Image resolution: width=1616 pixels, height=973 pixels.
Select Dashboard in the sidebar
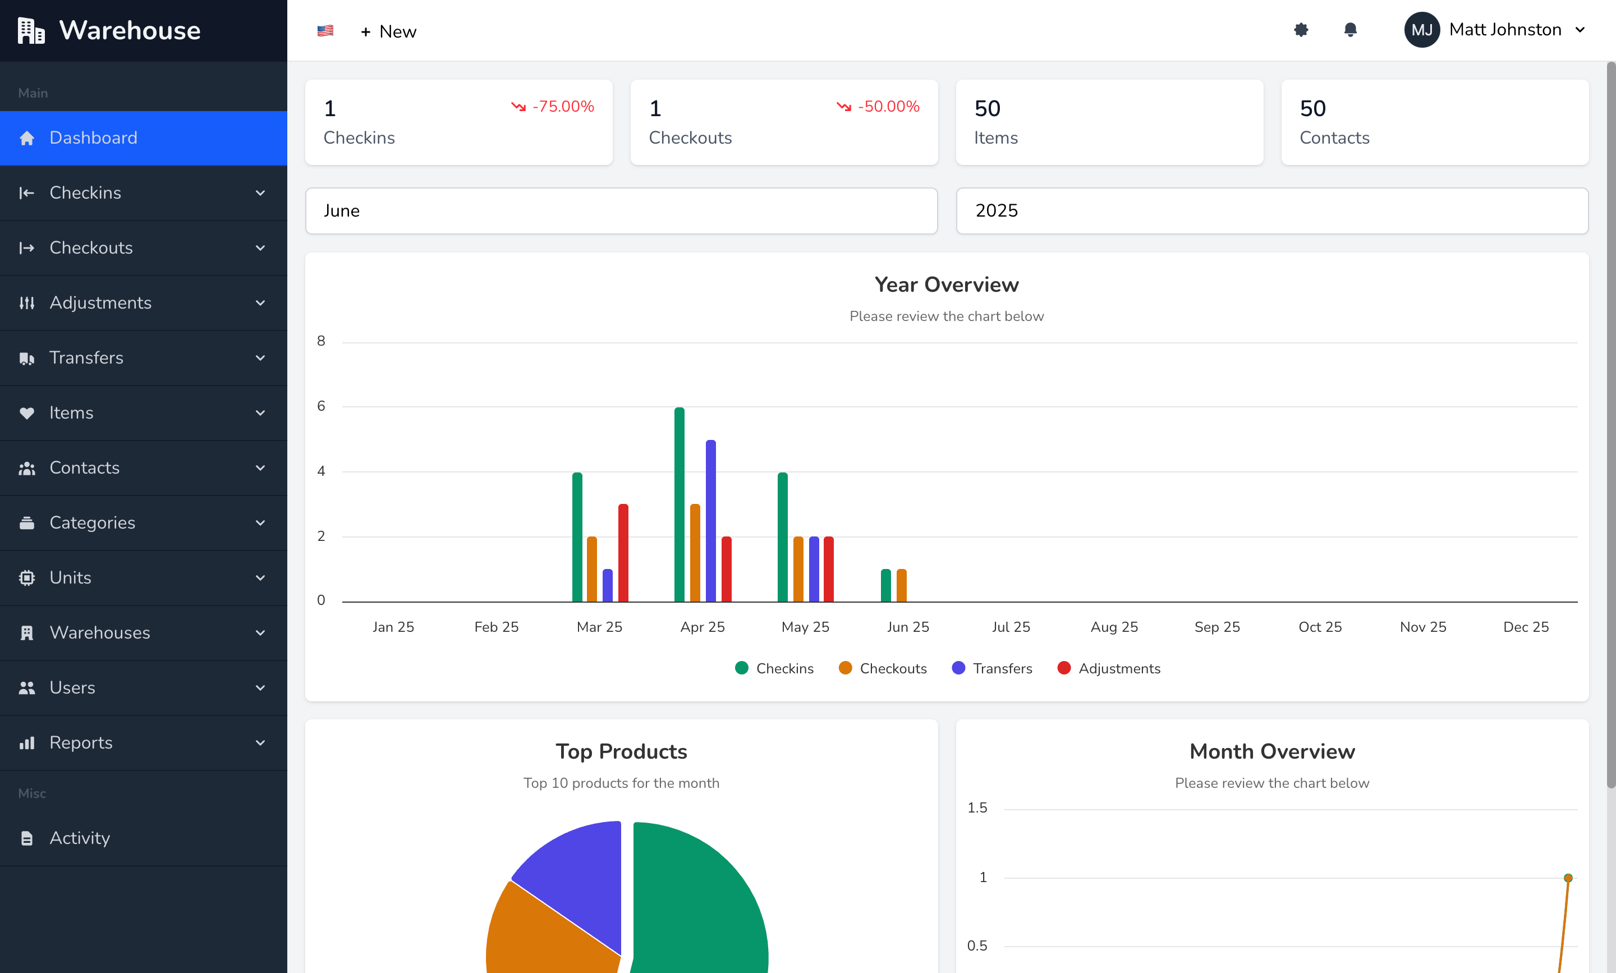pyautogui.click(x=93, y=137)
